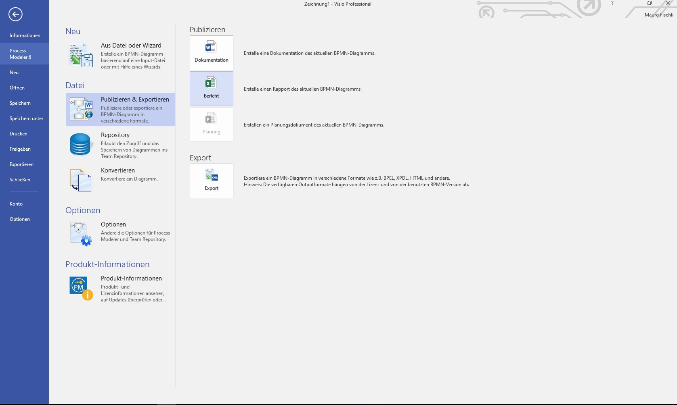Click the Excel icon in Bericht tile

(x=211, y=82)
